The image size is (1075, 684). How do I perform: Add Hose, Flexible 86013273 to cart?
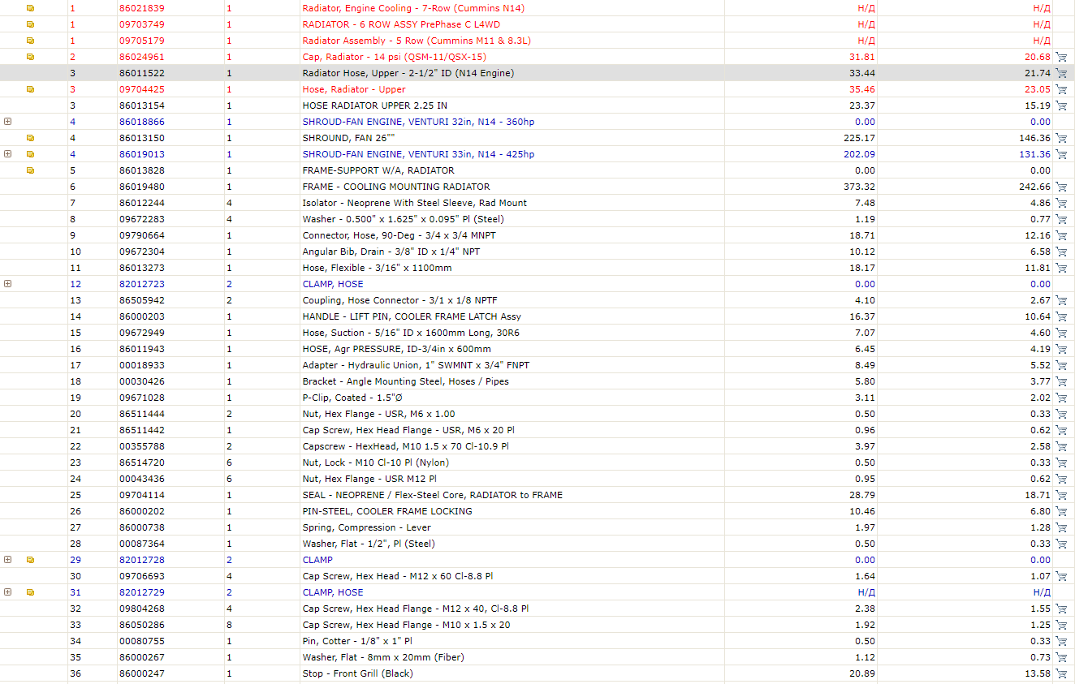coord(1061,268)
